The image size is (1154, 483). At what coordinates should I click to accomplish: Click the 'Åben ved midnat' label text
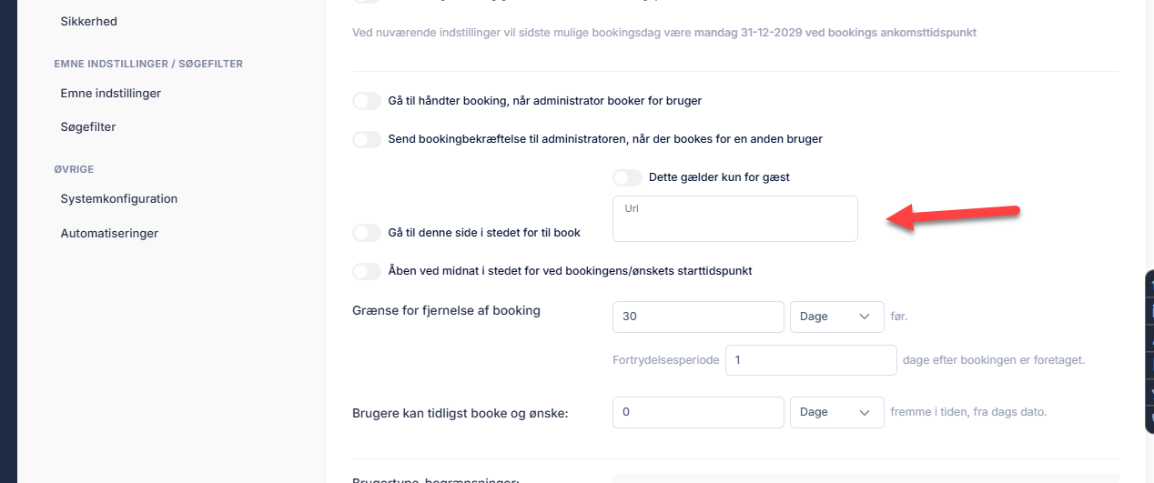click(570, 271)
